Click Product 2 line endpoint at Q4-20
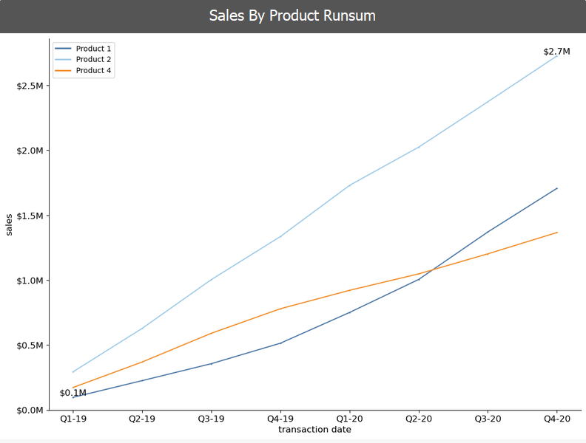Viewport: 586px width, 443px height. point(557,56)
